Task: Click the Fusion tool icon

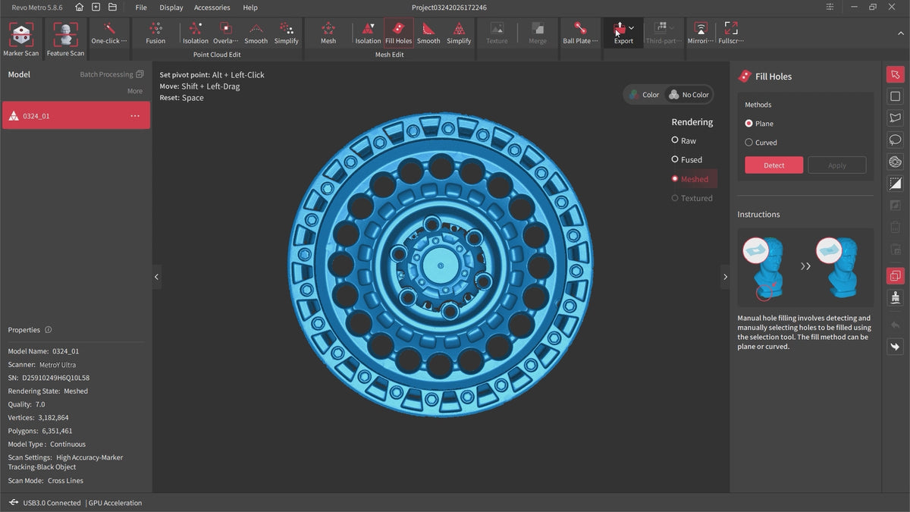Action: click(x=155, y=29)
